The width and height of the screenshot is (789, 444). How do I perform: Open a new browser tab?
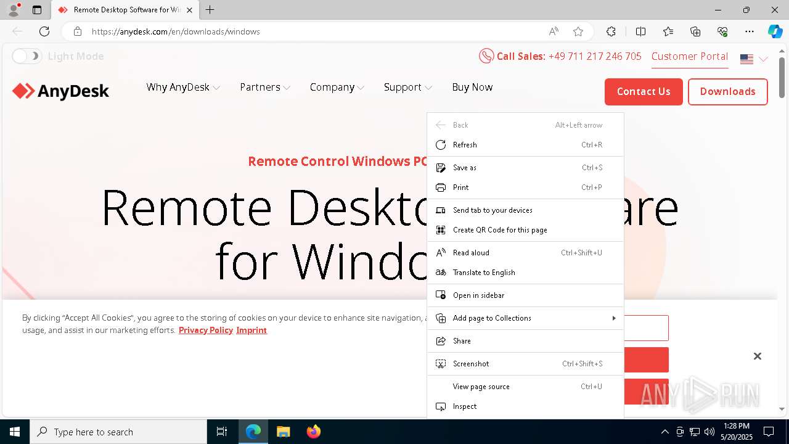[x=210, y=10]
